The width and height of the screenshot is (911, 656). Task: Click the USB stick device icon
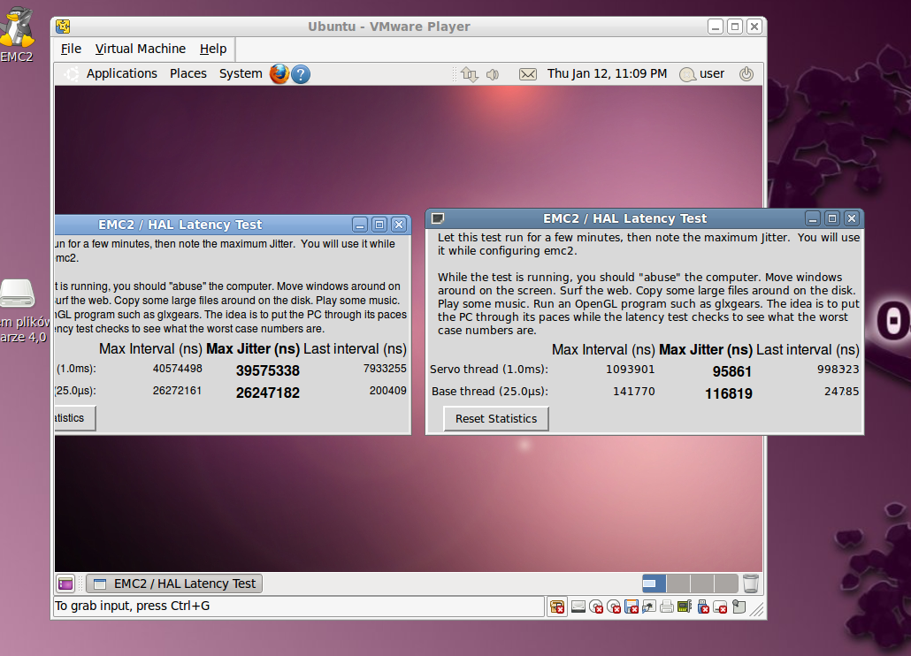(x=703, y=606)
